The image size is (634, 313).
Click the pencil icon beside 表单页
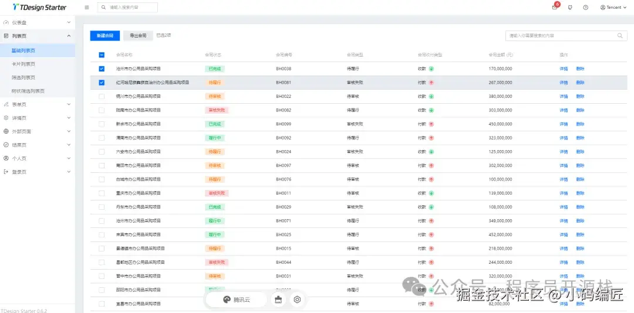coord(6,104)
